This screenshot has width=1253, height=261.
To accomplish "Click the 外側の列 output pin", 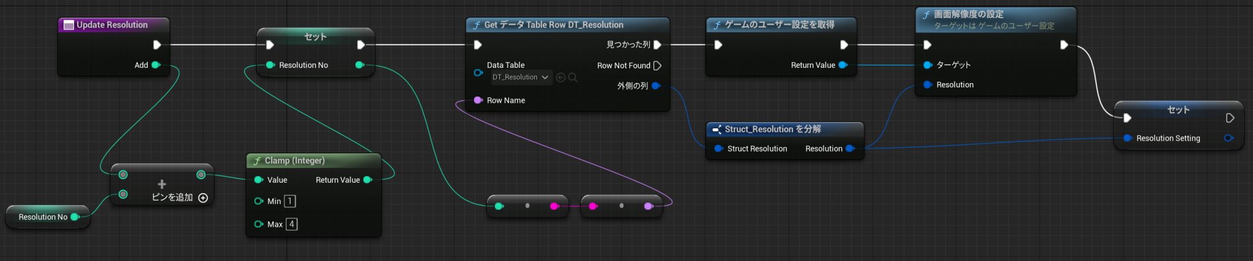I will (656, 86).
